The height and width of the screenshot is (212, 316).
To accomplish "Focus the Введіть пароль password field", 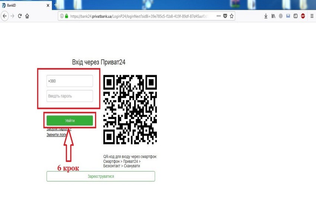I will point(70,96).
